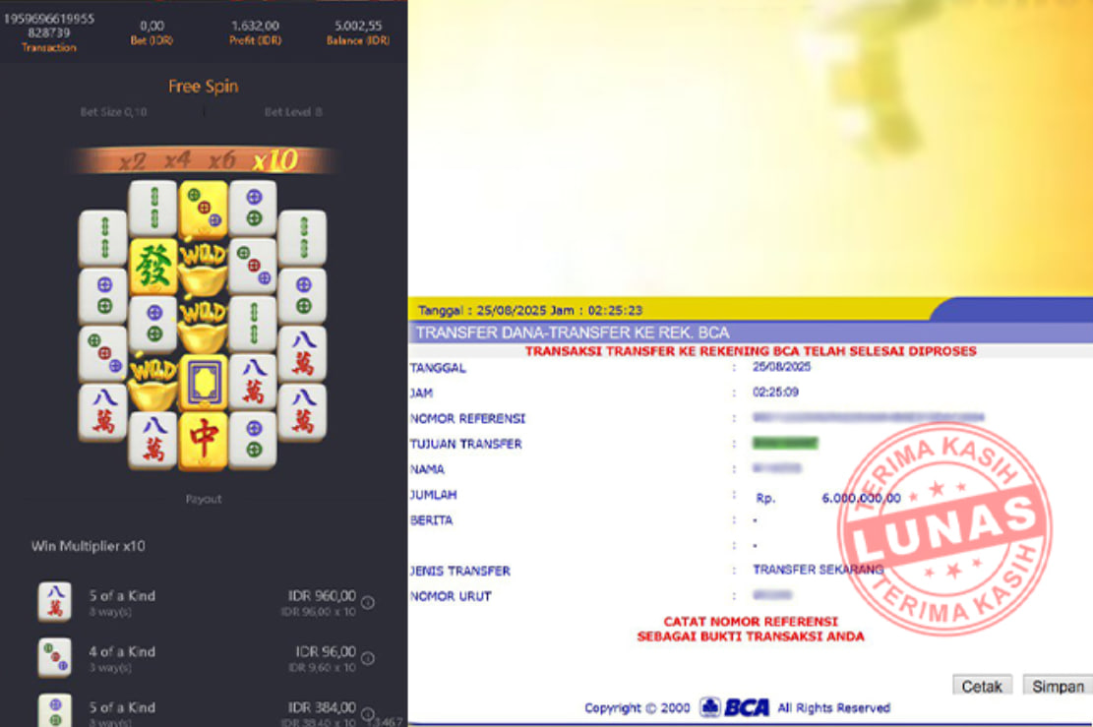The image size is (1093, 727).
Task: Open the info icon beside IDR 96,00
Action: pos(368,658)
